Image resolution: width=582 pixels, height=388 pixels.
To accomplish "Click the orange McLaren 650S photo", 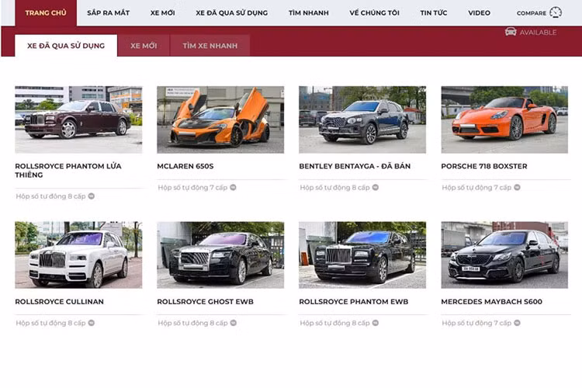I will (x=220, y=120).
